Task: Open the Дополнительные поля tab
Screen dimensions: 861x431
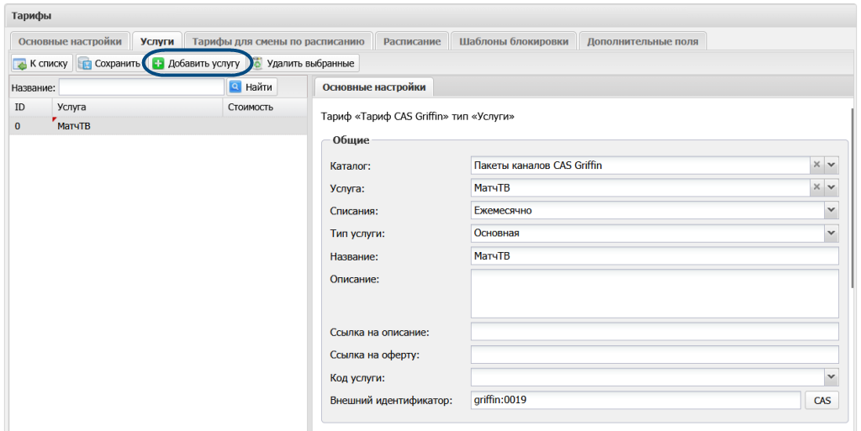Action: (642, 41)
